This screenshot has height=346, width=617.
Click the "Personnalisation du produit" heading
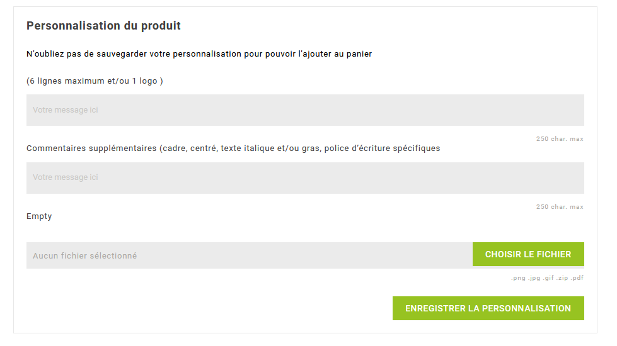(x=103, y=26)
